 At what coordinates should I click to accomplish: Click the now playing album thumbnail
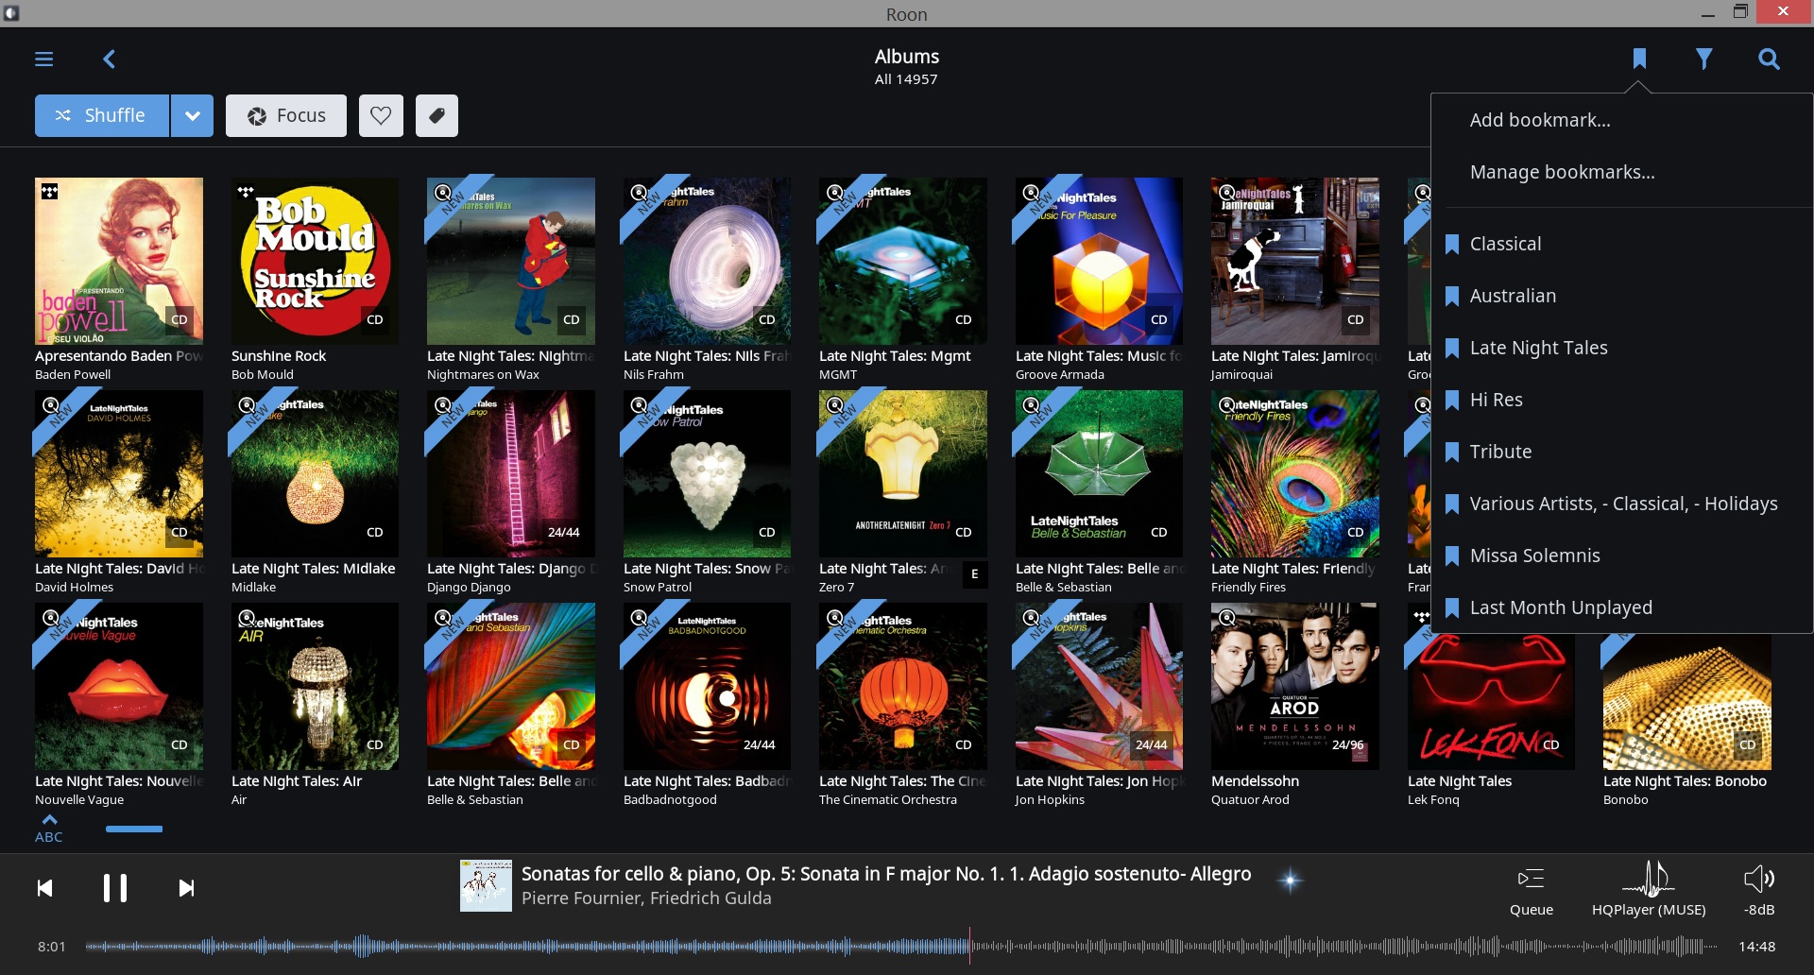point(486,885)
